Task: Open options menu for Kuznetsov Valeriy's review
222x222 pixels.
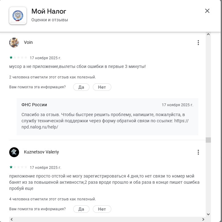Action: (198, 152)
